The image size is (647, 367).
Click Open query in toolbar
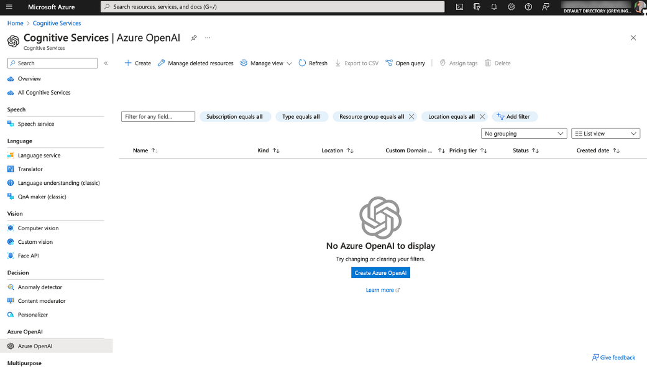[x=405, y=63]
